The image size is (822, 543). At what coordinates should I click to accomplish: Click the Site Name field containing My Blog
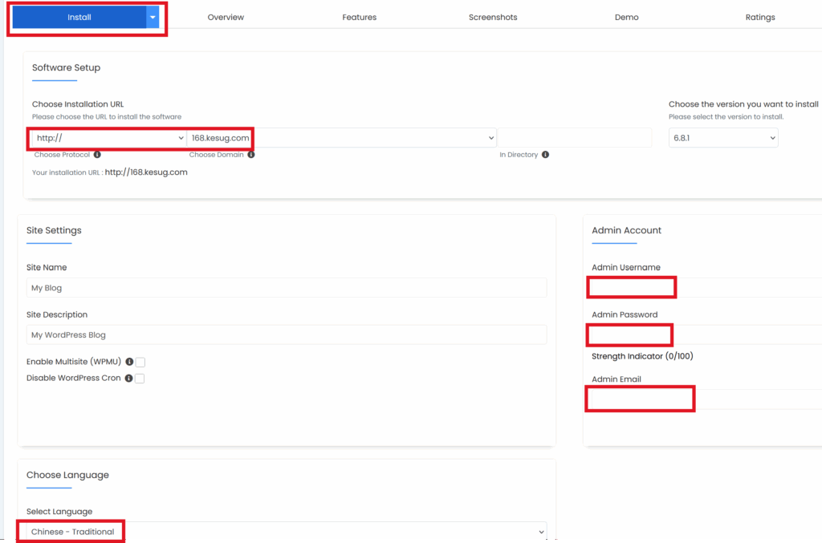(x=286, y=288)
